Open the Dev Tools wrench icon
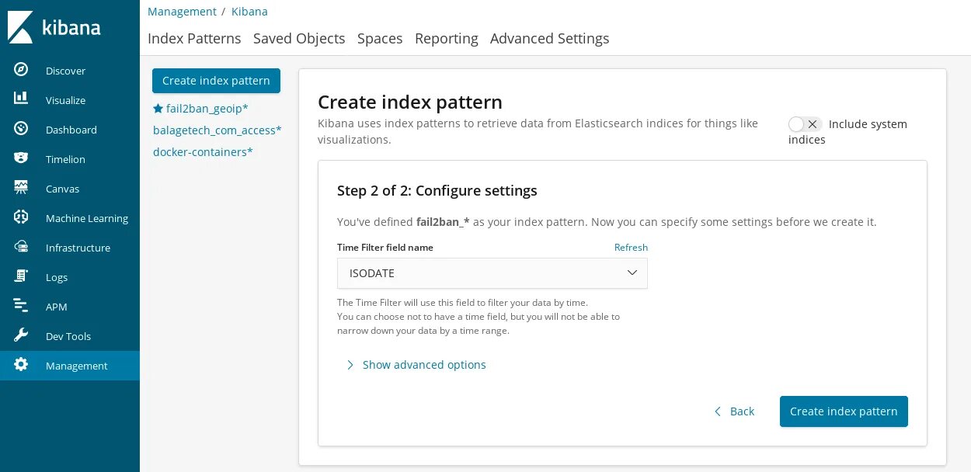971x472 pixels. 21,335
